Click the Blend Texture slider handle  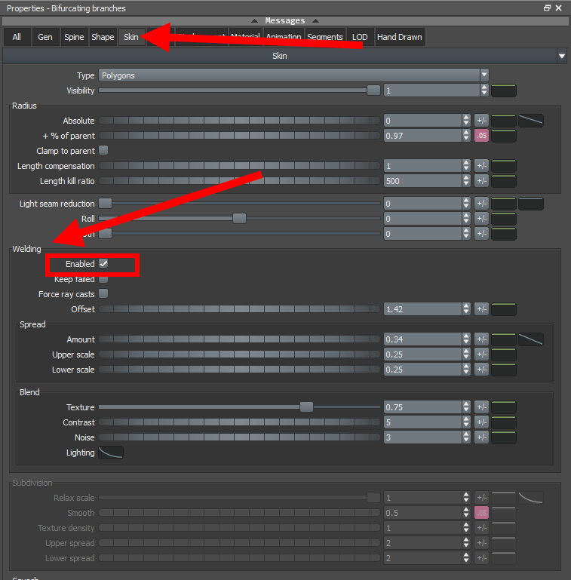point(306,407)
